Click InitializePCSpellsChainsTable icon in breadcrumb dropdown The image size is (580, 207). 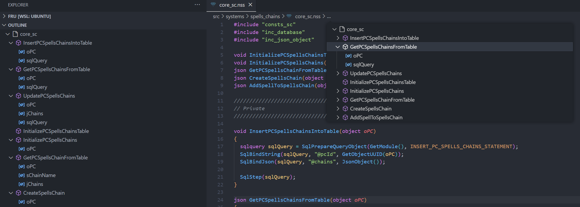click(345, 82)
